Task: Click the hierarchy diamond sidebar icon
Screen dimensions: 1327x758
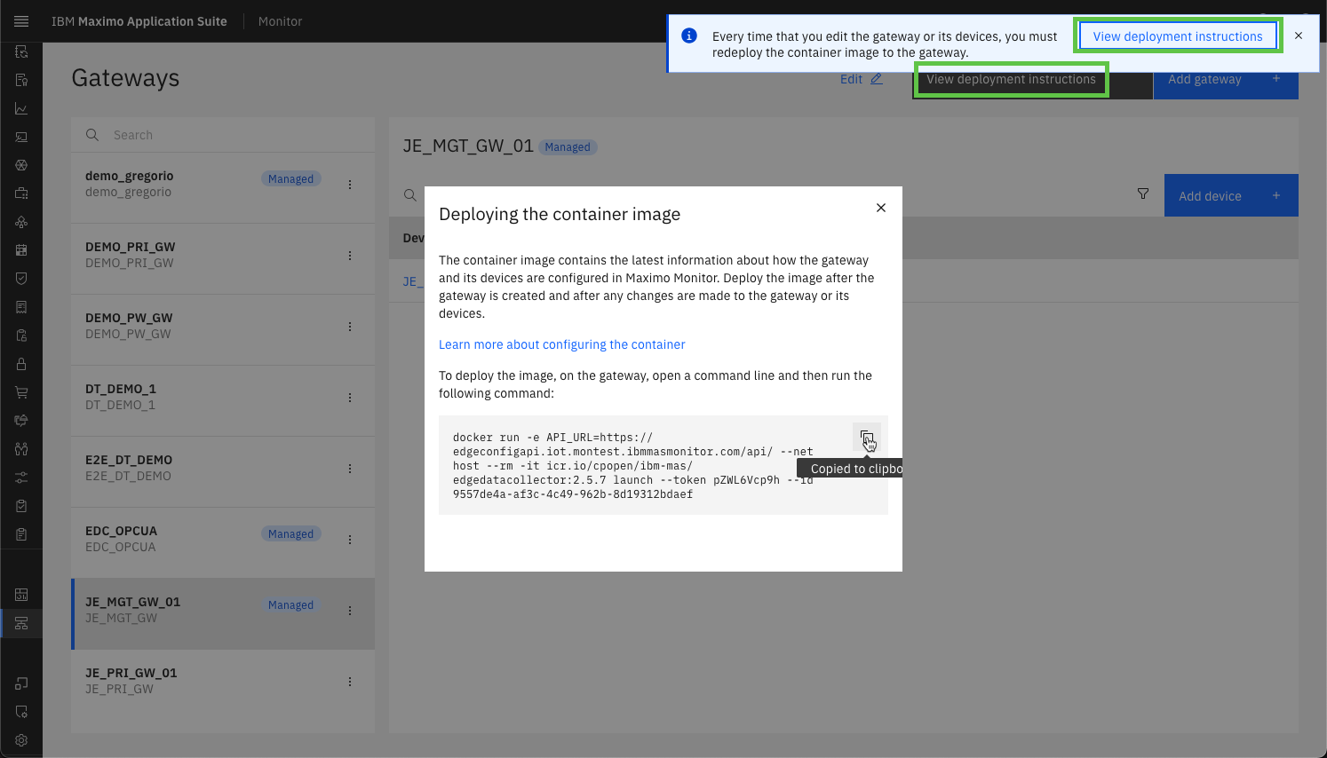Action: [x=21, y=222]
